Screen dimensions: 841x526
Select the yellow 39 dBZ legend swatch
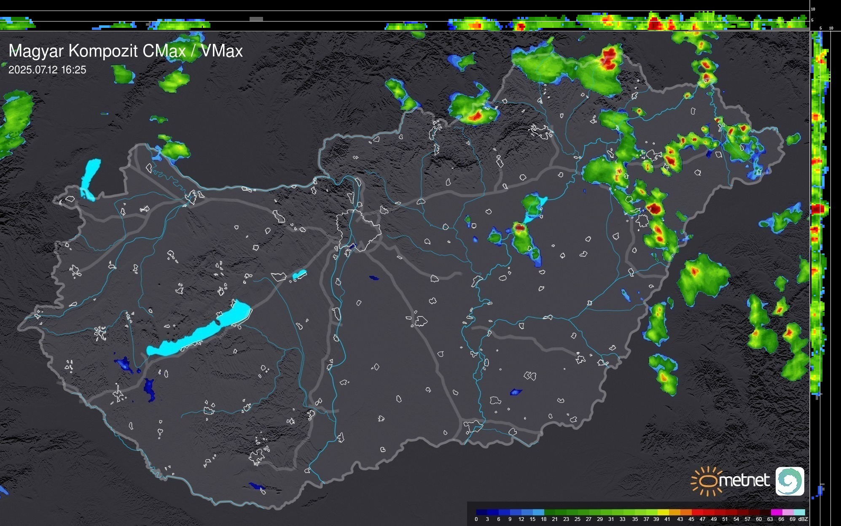click(x=664, y=512)
